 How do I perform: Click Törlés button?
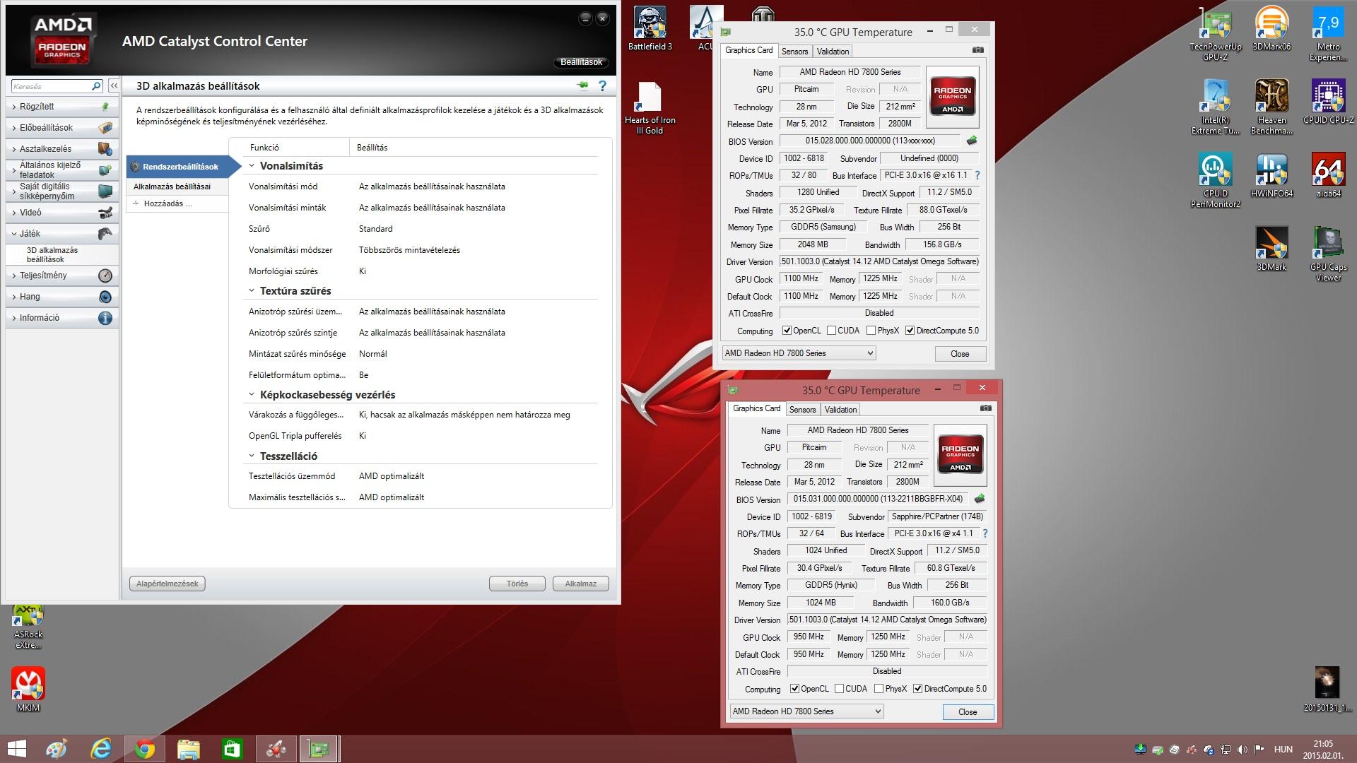(x=517, y=584)
